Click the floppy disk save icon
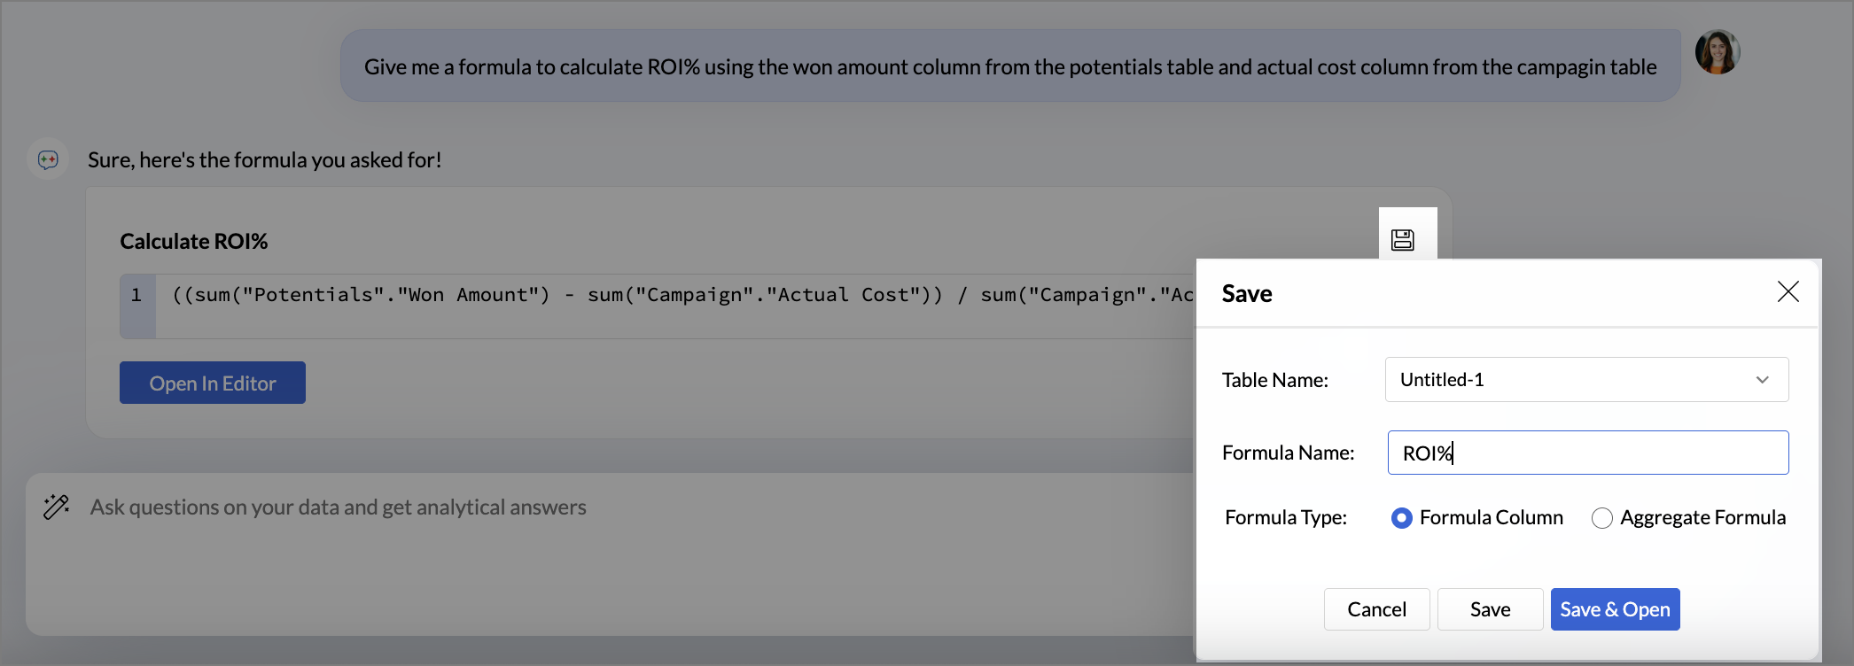Viewport: 1854px width, 666px height. pyautogui.click(x=1402, y=239)
